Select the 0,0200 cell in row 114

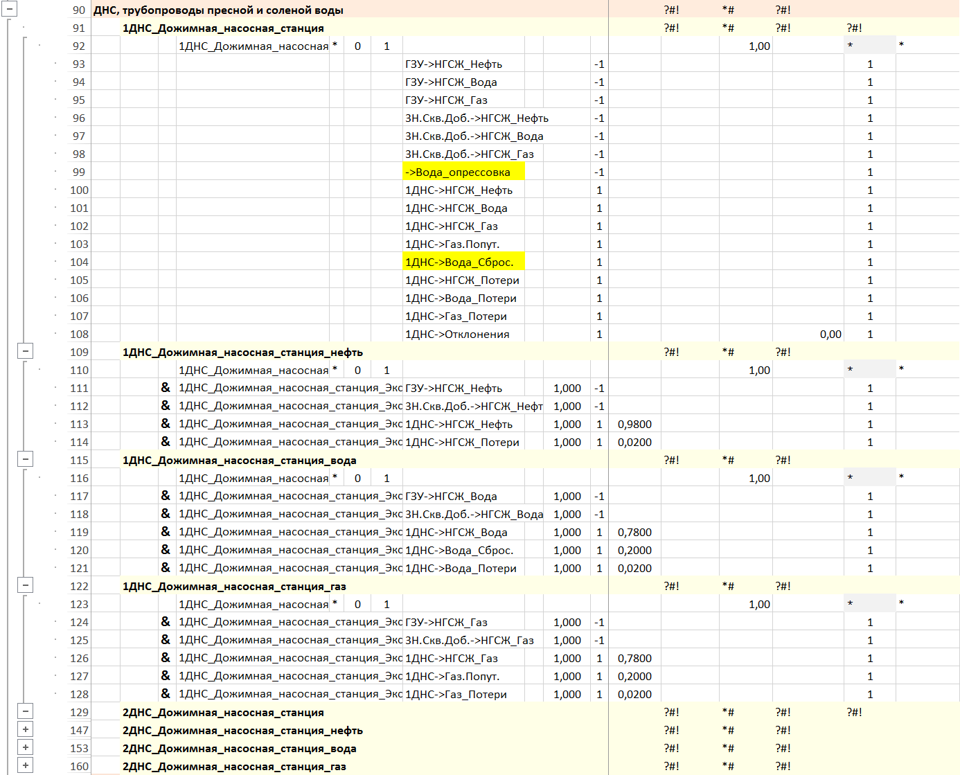click(x=634, y=443)
